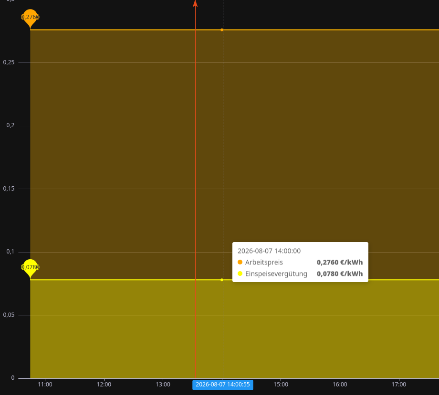The width and height of the screenshot is (439, 395).
Task: Click the 0,05 y-axis label
Action: (9, 315)
